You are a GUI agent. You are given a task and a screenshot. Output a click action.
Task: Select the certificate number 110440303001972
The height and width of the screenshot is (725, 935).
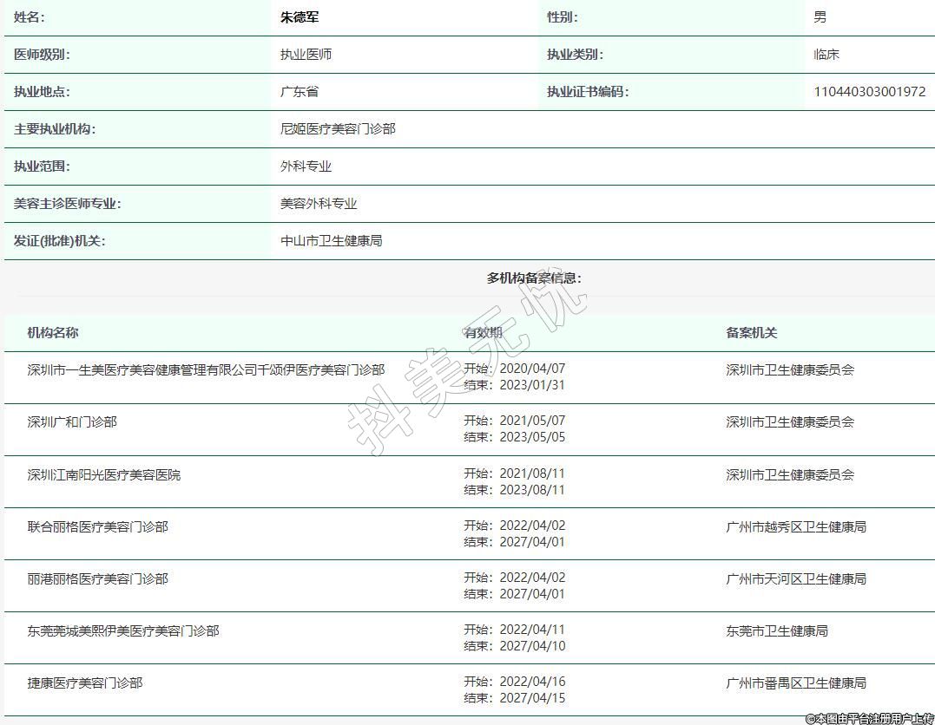tap(869, 92)
